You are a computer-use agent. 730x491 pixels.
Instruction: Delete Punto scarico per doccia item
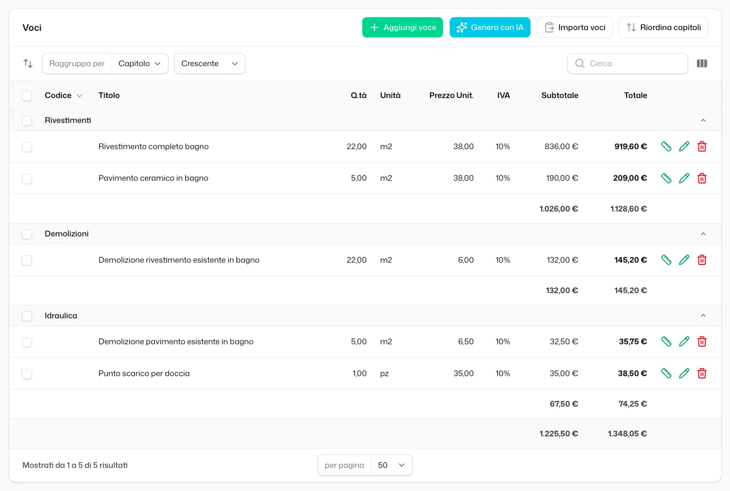click(x=702, y=373)
